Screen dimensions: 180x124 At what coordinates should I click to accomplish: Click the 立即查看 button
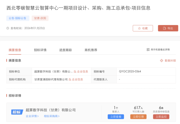point(116,117)
